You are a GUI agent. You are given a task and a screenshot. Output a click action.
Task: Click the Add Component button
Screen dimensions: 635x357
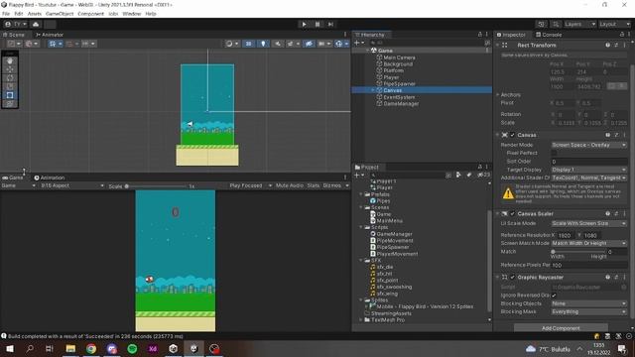(561, 328)
